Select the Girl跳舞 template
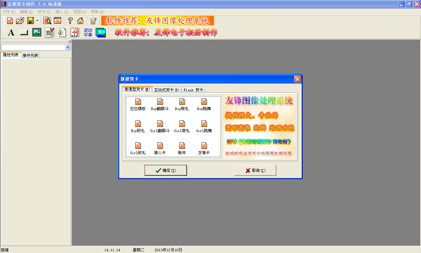The width and height of the screenshot is (421, 253). (204, 126)
